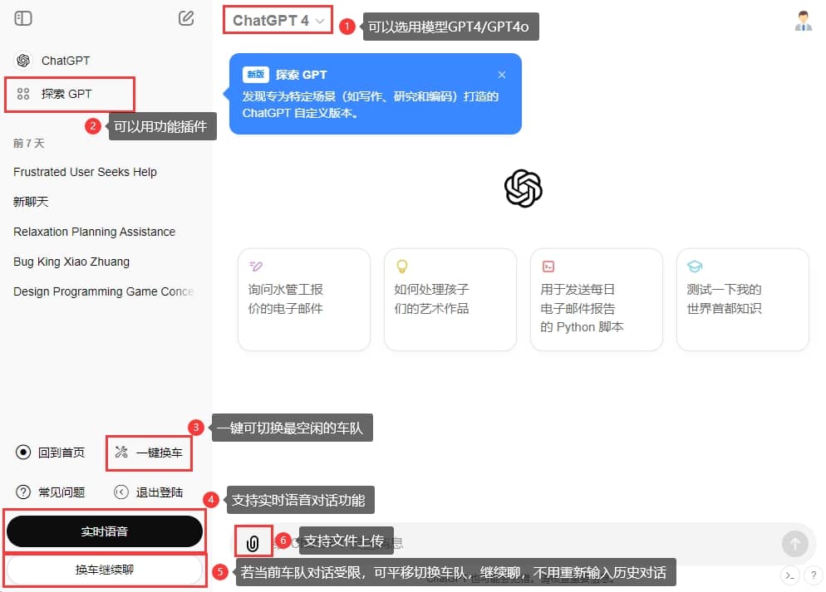The image size is (826, 592).
Task: Open the help question mark icon
Action: tap(813, 575)
